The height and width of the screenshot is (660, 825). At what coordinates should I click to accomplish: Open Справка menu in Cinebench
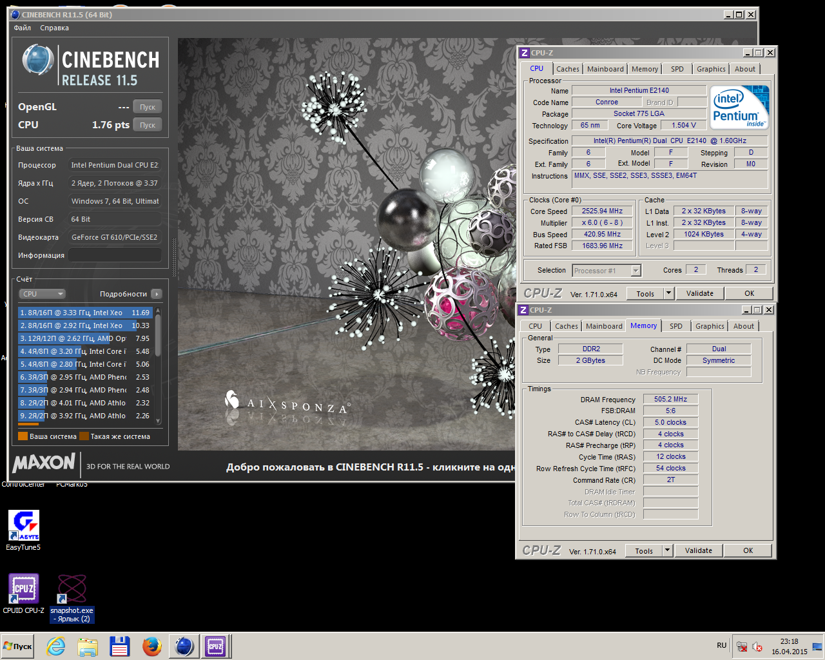click(54, 28)
